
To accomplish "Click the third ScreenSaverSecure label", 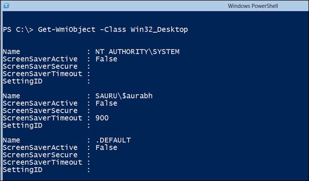I will click(x=40, y=155).
